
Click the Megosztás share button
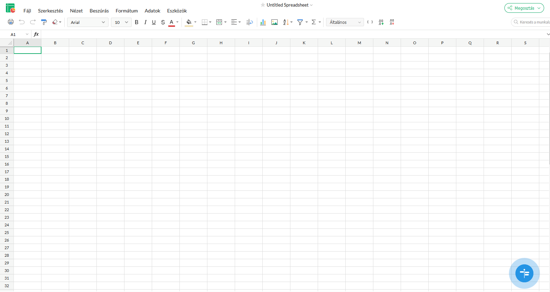[524, 8]
